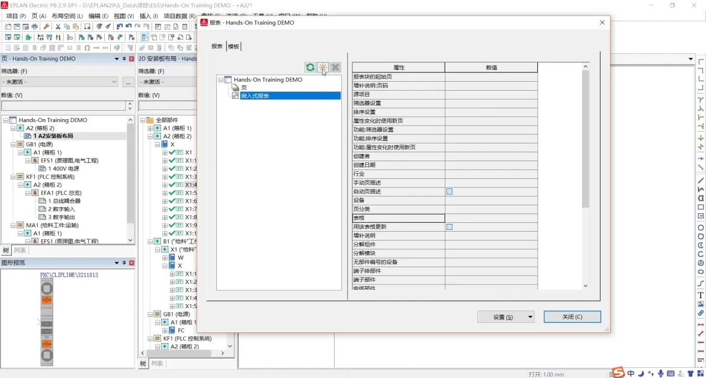Click the microphone icon in the input bar
Image resolution: width=706 pixels, height=378 pixels.
click(660, 373)
